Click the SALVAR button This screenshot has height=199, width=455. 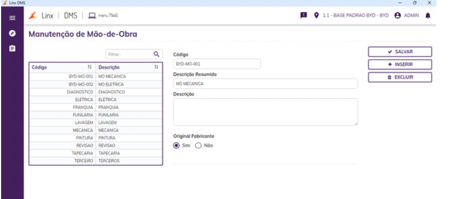coord(400,52)
